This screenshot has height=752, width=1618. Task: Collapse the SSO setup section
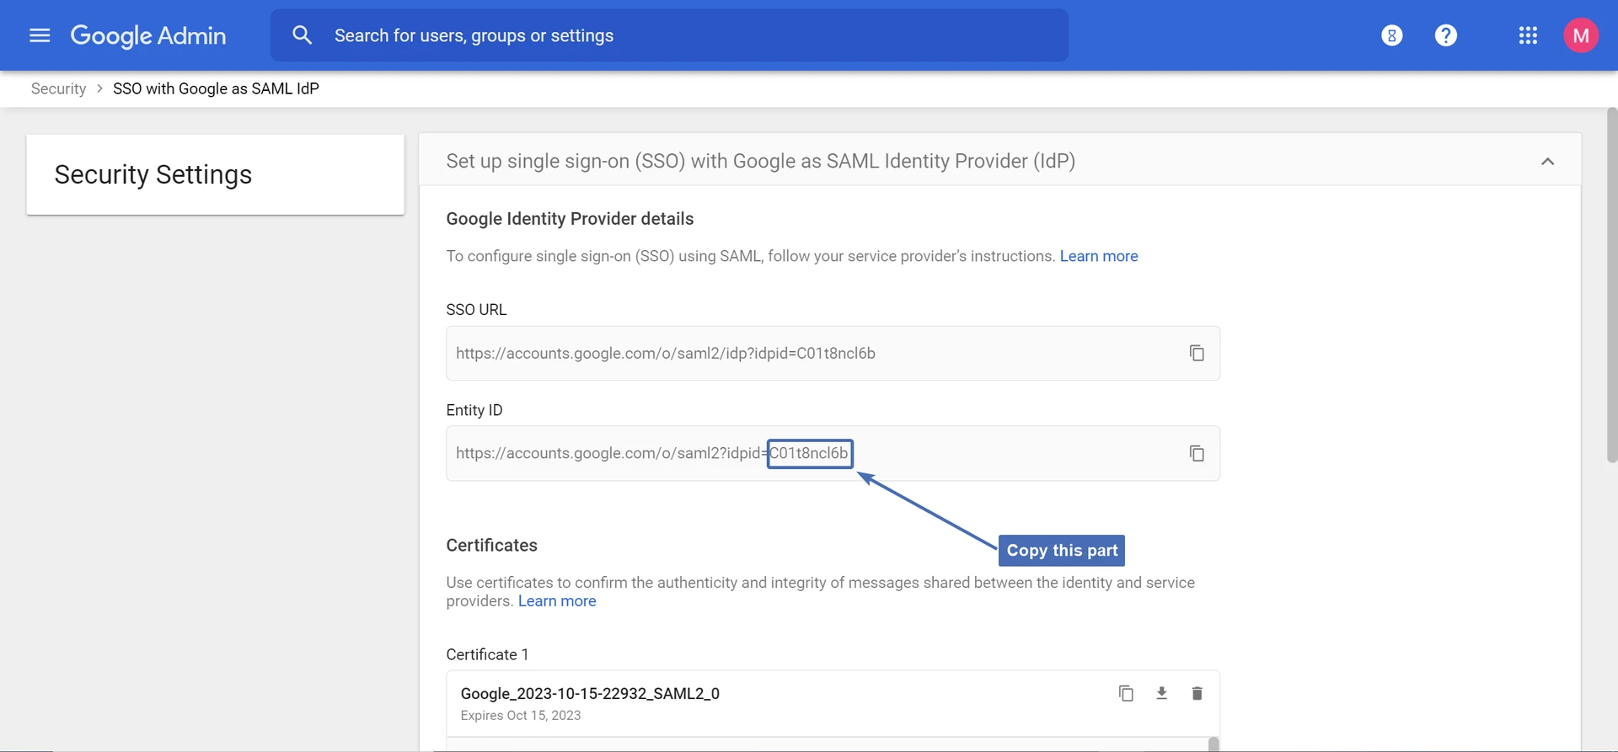tap(1547, 162)
